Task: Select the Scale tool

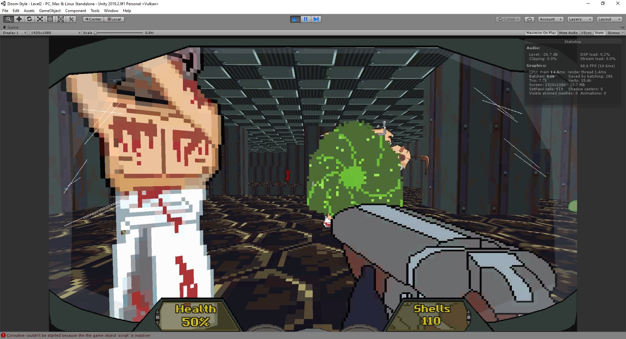Action: tap(40, 19)
